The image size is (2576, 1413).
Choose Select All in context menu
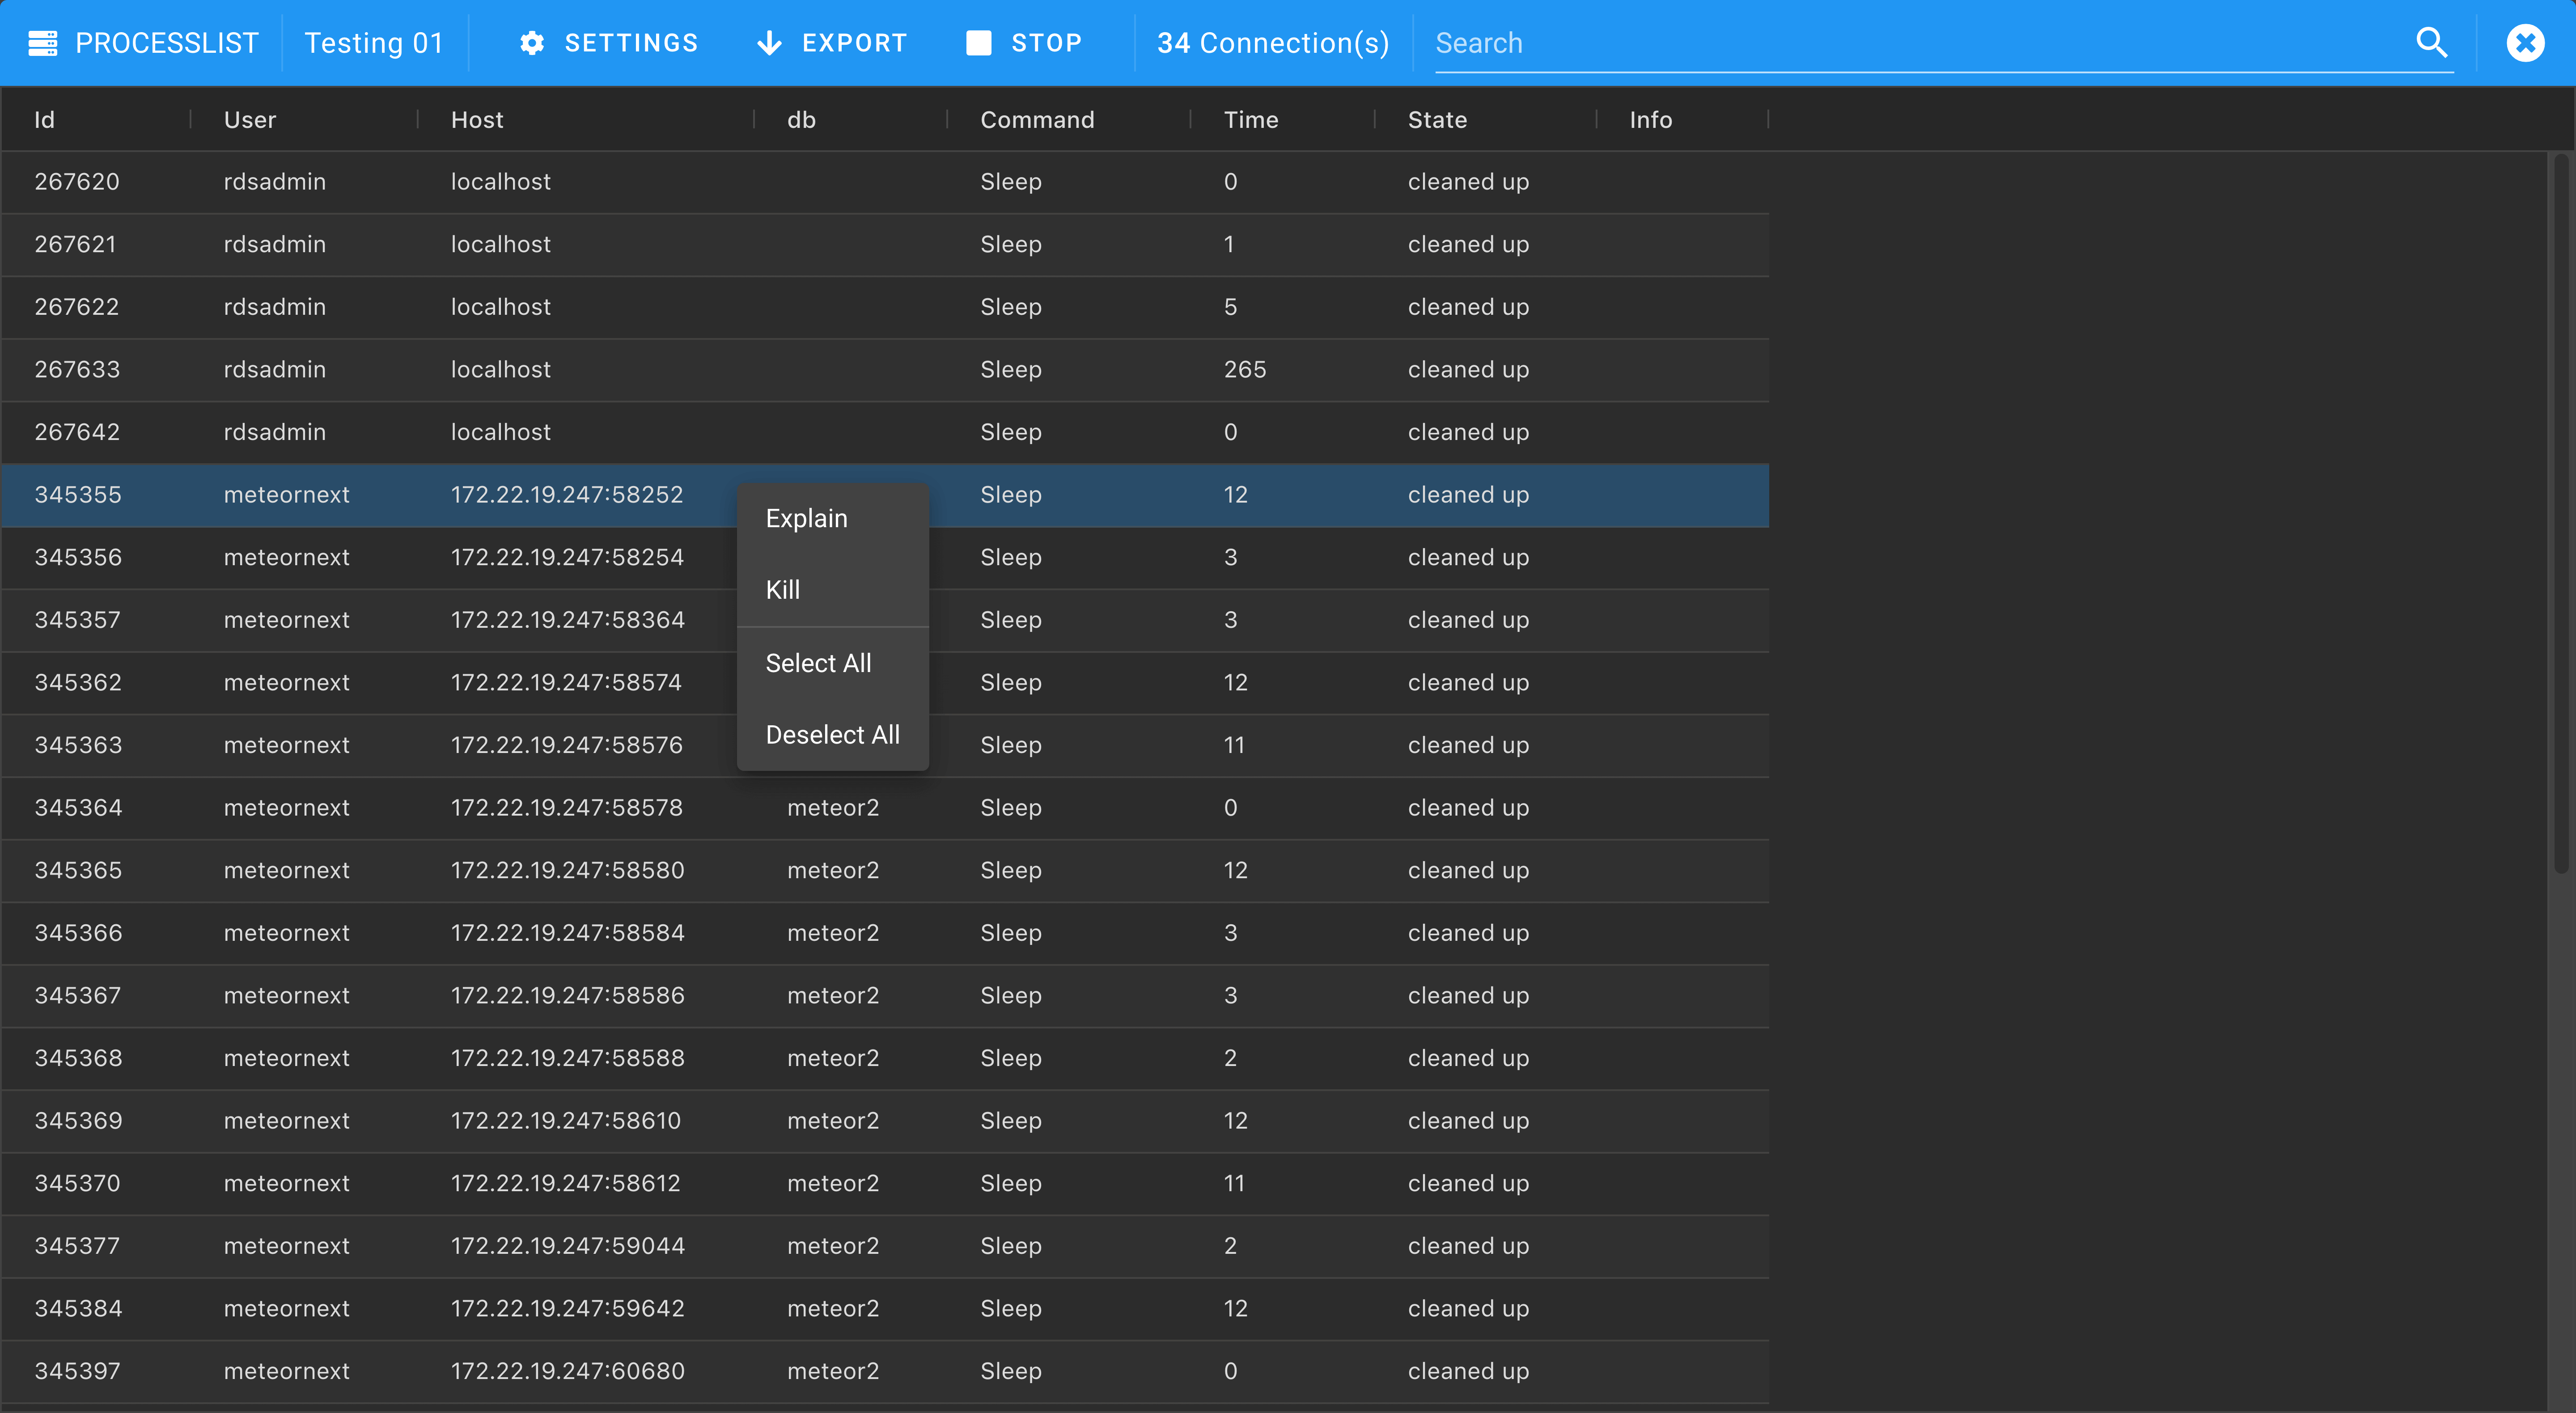tap(833, 663)
